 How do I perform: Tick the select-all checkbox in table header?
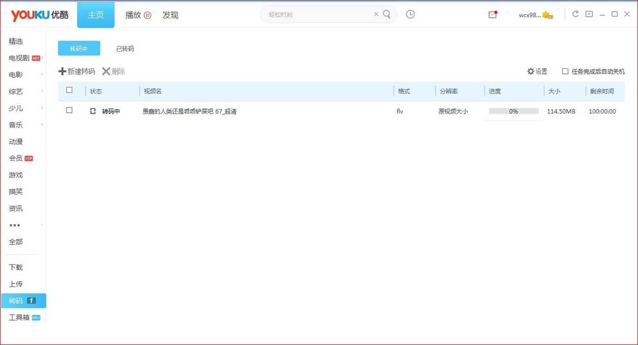pyautogui.click(x=69, y=91)
